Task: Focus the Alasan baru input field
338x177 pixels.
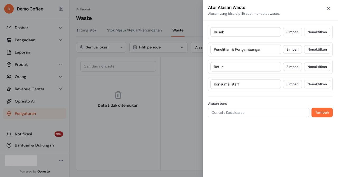Action: [x=259, y=112]
